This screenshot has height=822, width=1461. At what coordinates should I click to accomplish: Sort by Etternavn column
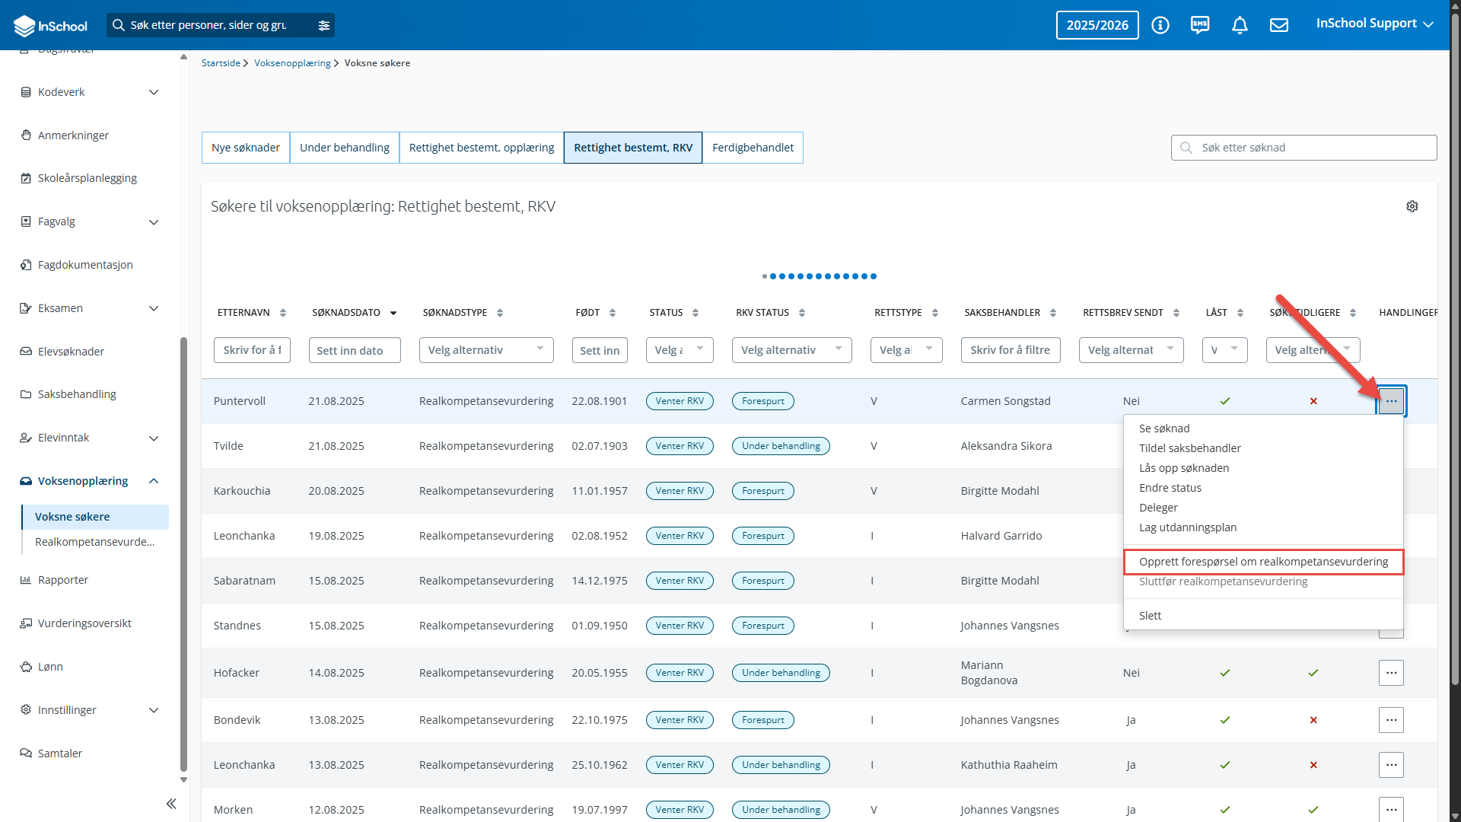[x=282, y=313]
